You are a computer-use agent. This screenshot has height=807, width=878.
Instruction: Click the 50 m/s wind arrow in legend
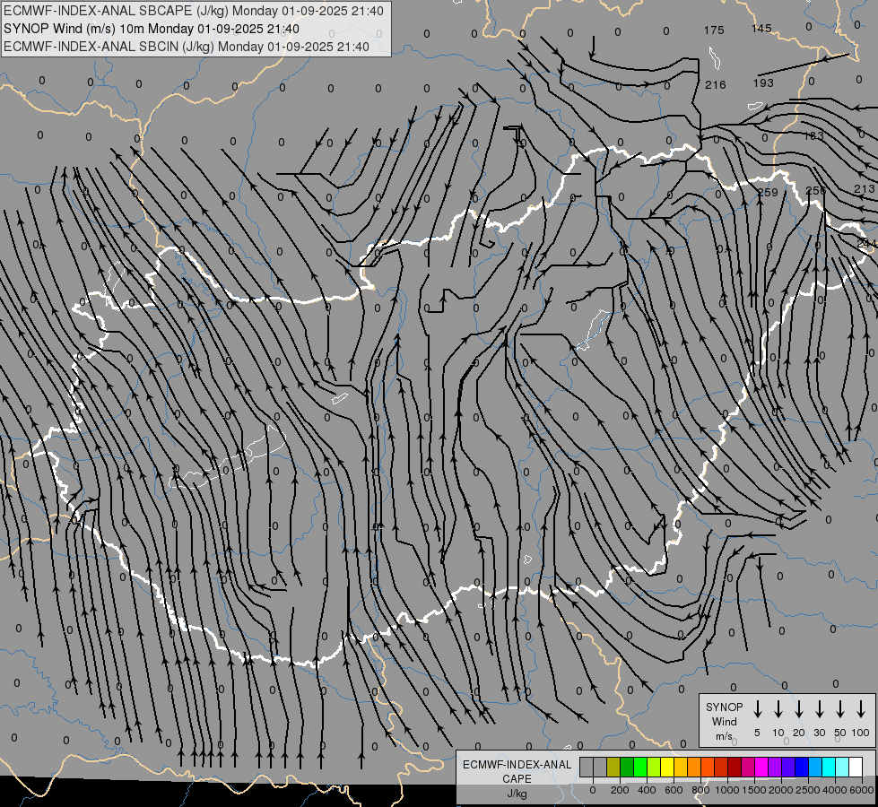840,709
